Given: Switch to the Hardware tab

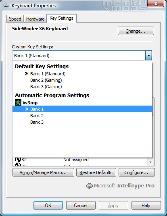Looking at the screenshot, I should pyautogui.click(x=35, y=19).
